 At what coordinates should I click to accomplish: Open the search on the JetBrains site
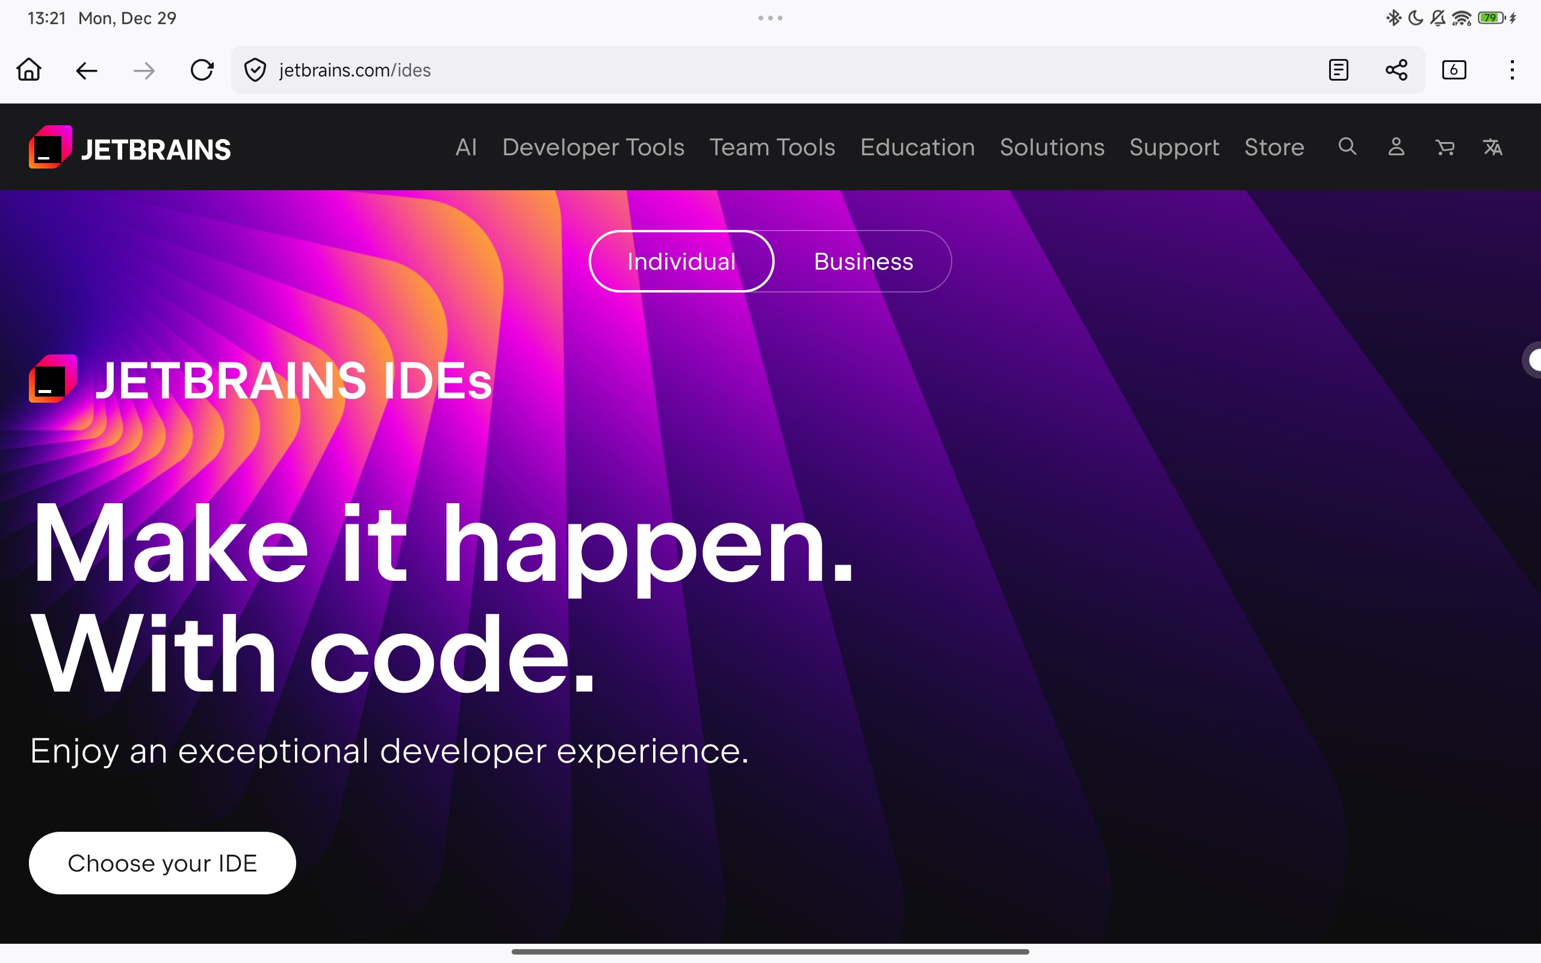coord(1346,147)
